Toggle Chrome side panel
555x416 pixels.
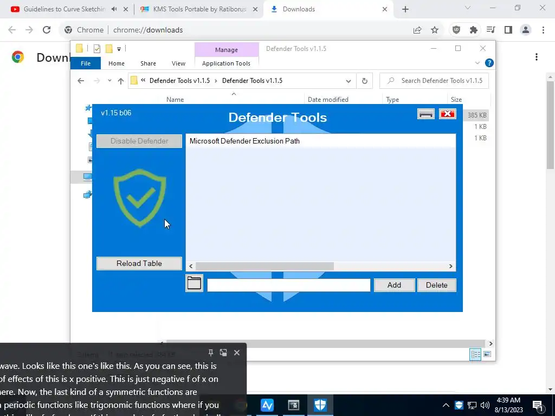tap(508, 30)
